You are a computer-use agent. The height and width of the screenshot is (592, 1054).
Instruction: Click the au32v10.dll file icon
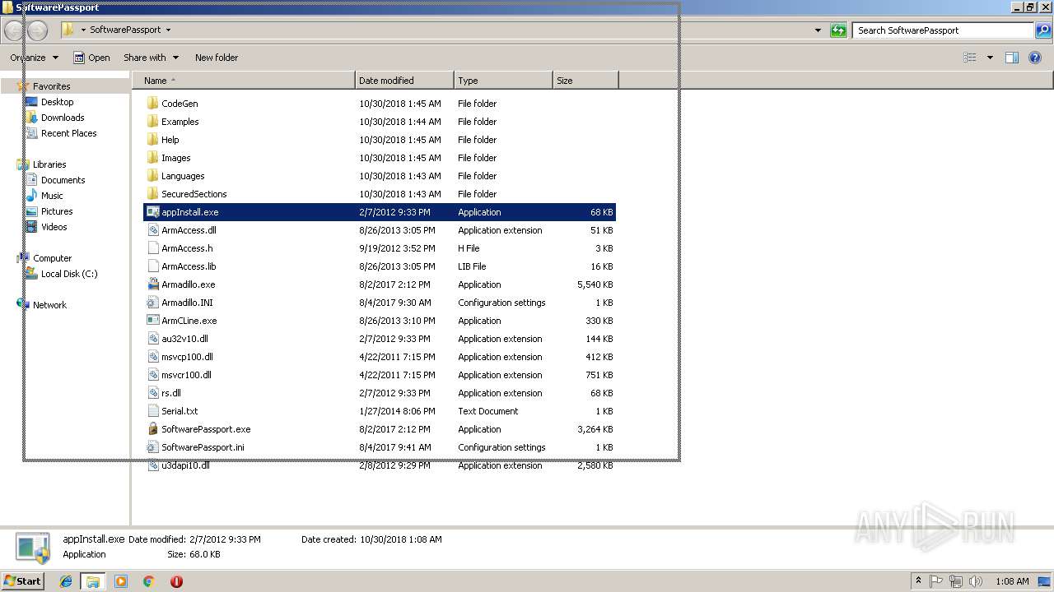coord(152,339)
